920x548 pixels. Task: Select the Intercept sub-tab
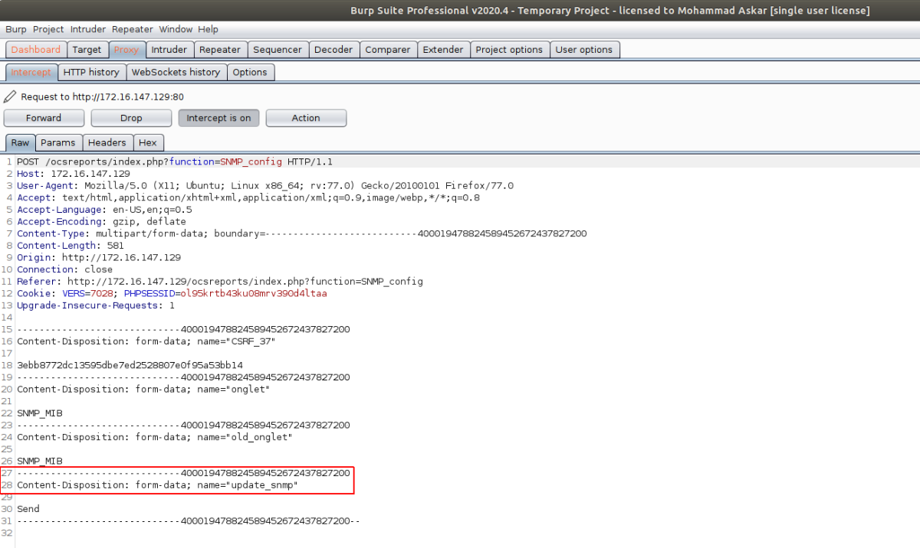(31, 72)
